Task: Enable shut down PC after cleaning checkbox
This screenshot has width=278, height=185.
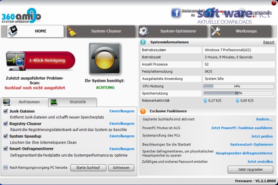Action: [x=6, y=168]
